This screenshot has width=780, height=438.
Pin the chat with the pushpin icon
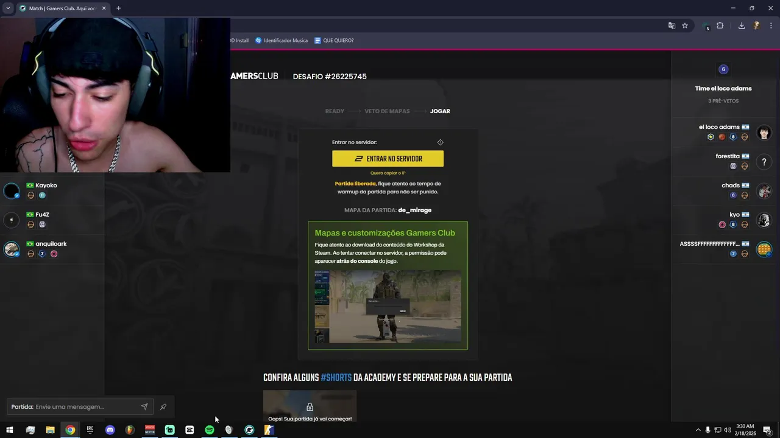point(163,406)
